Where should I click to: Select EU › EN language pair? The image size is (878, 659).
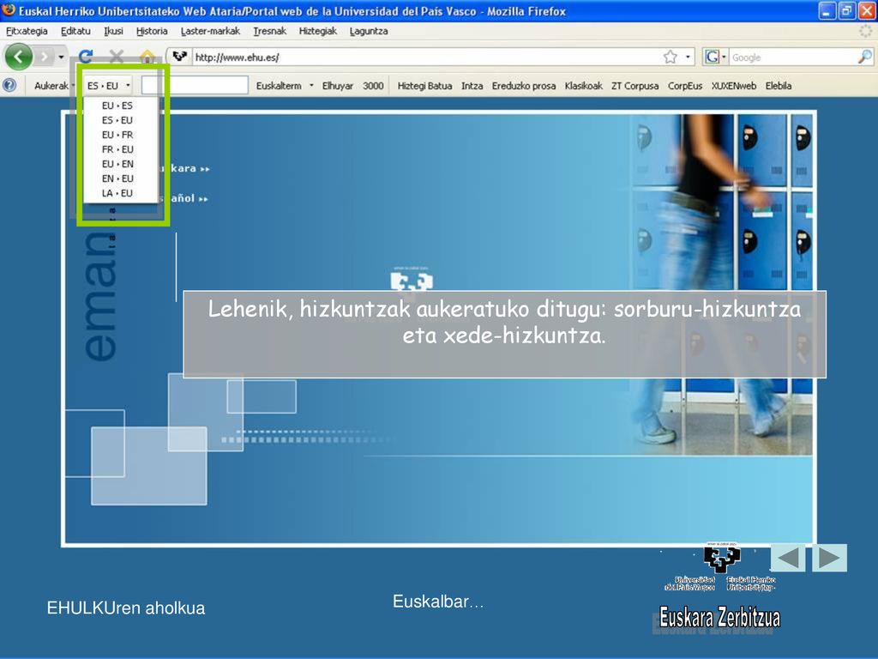click(117, 164)
